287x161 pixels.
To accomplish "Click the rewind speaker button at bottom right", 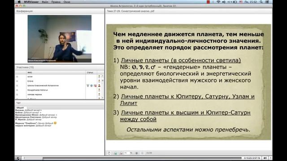I will pyautogui.click(x=265, y=158).
